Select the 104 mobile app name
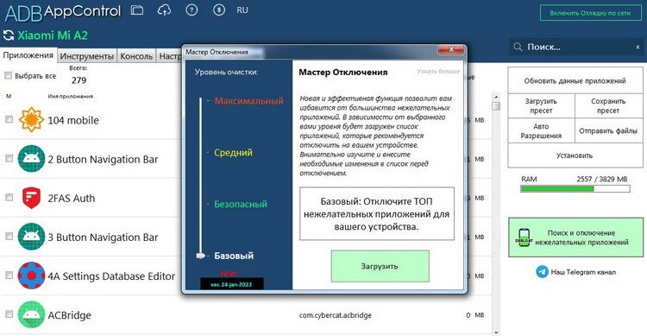This screenshot has height=336, width=647. [x=73, y=120]
